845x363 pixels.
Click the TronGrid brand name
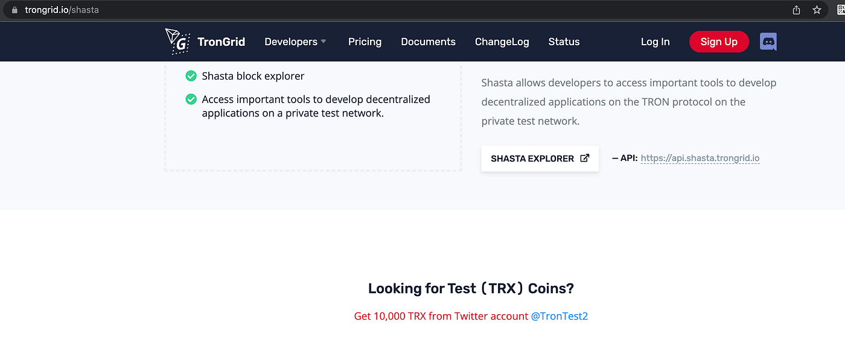(x=221, y=42)
